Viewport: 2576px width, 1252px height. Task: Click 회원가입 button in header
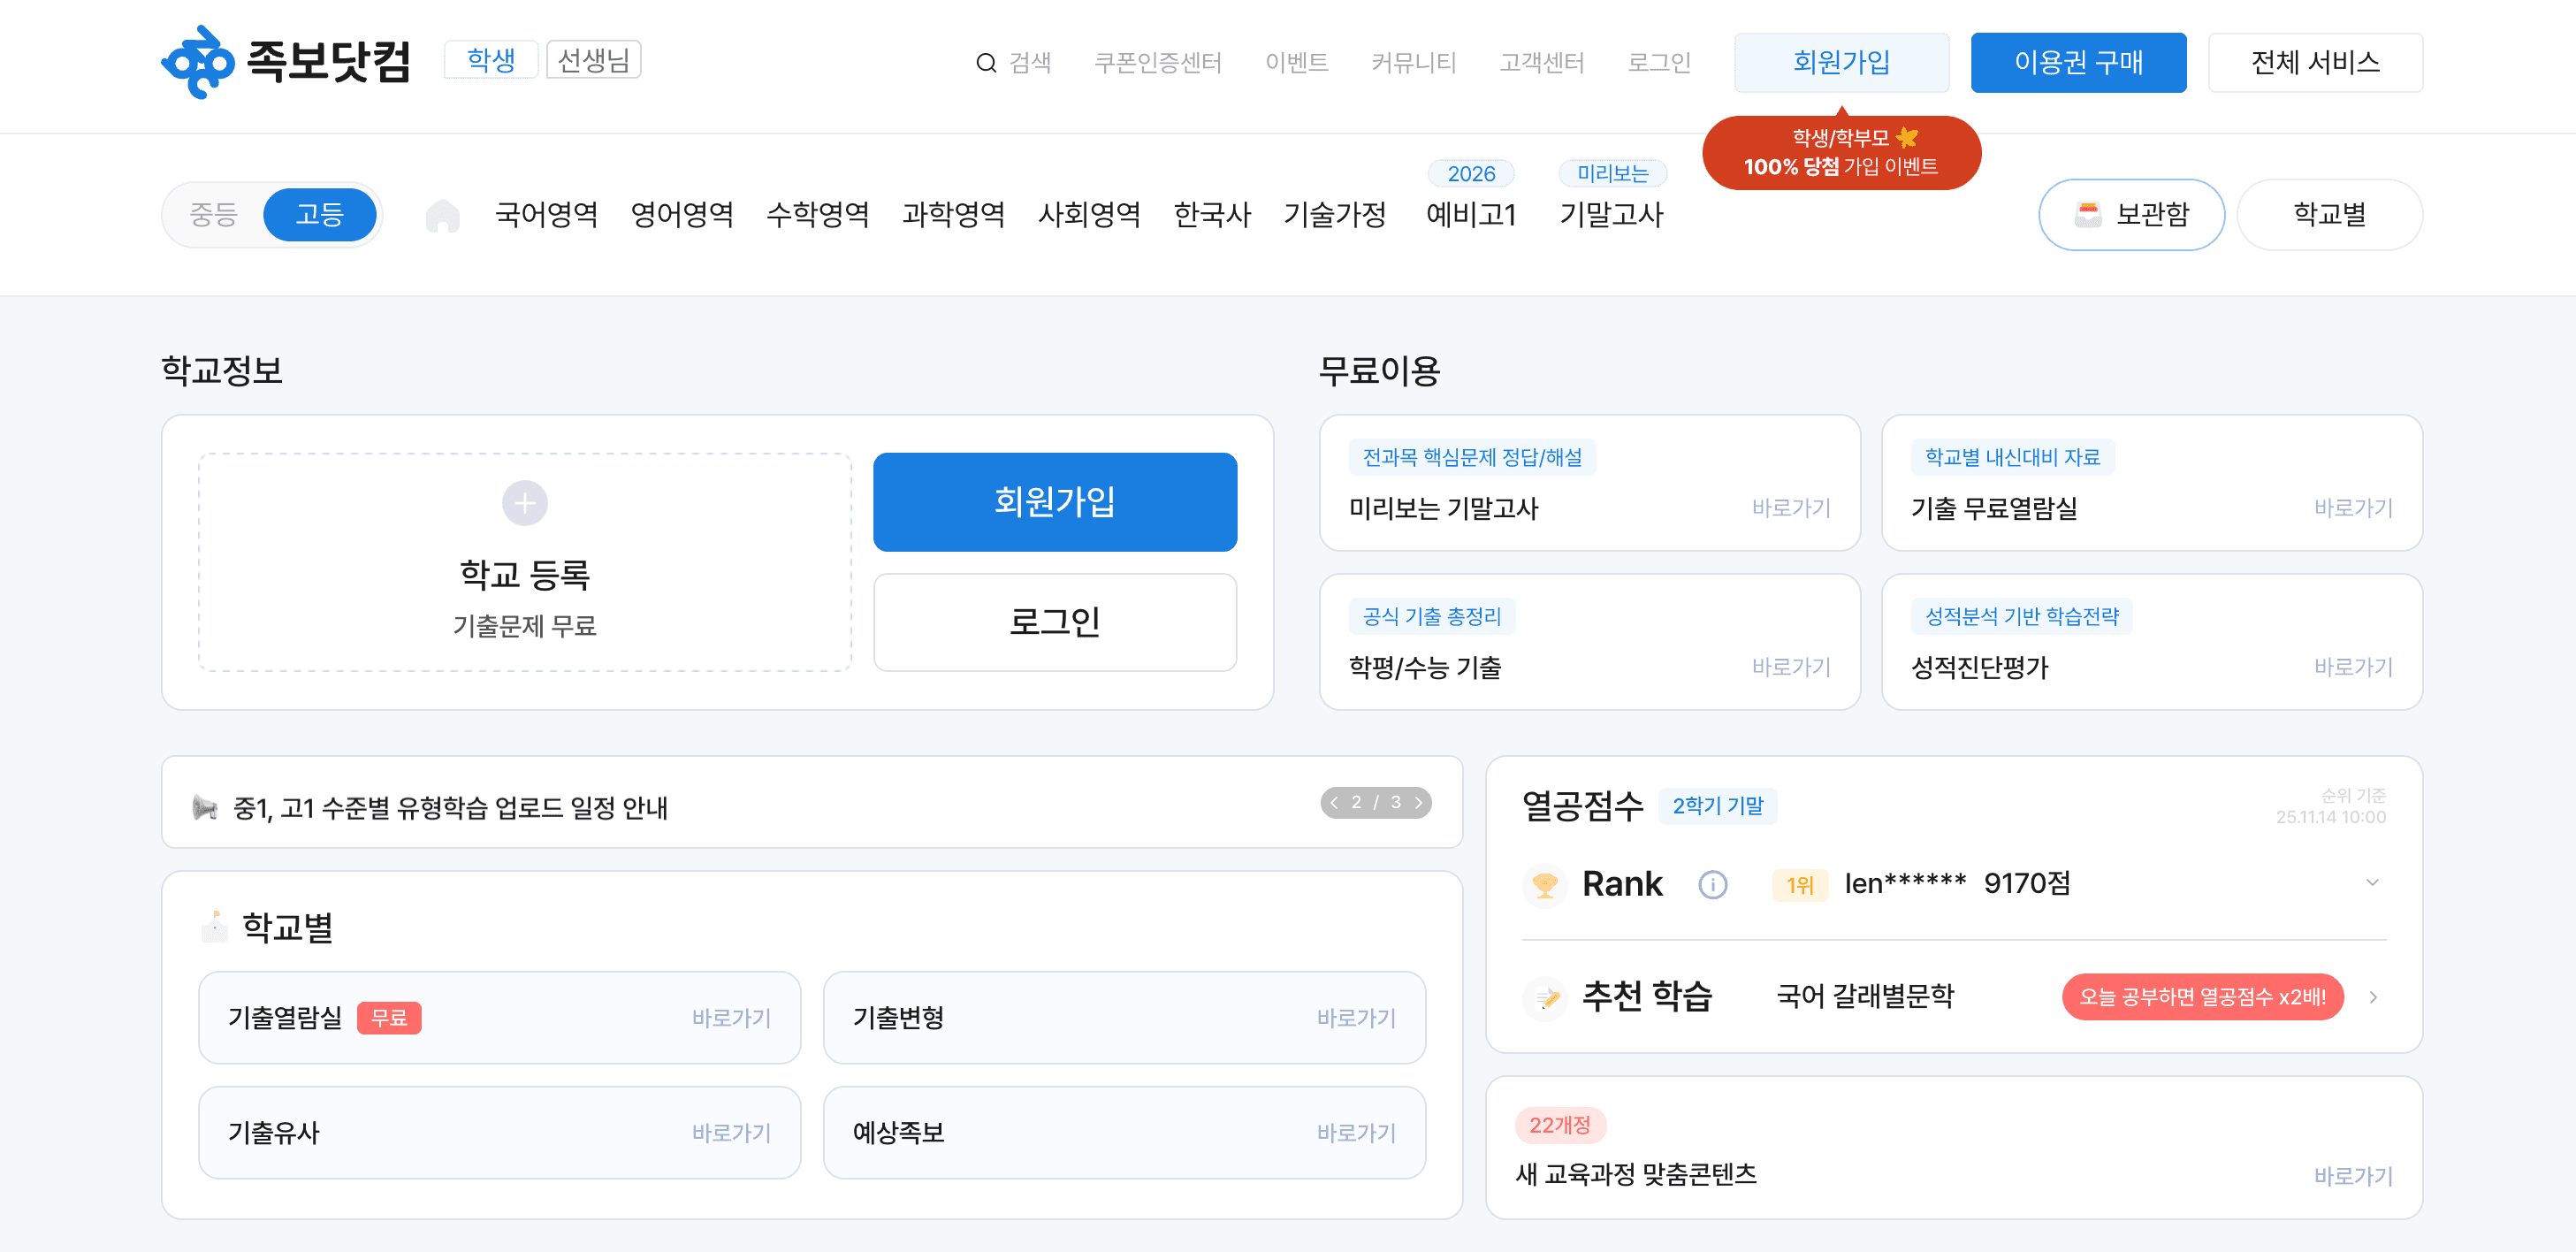tap(1841, 62)
